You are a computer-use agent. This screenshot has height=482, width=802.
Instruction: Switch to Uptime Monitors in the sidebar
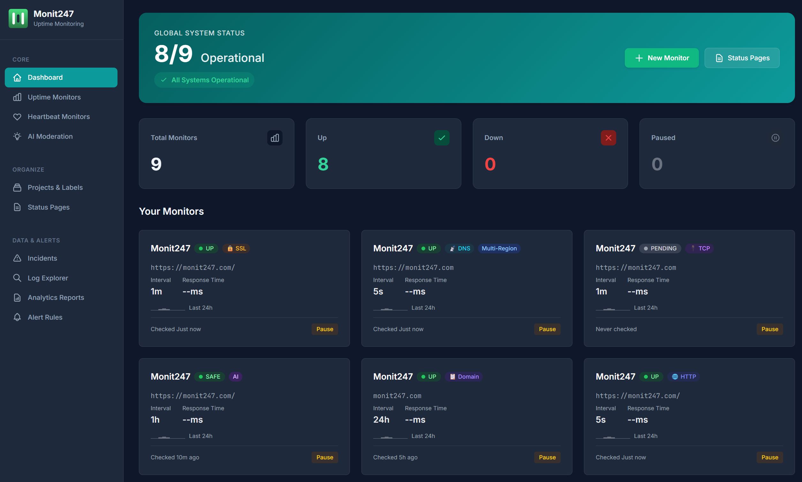[x=54, y=97]
